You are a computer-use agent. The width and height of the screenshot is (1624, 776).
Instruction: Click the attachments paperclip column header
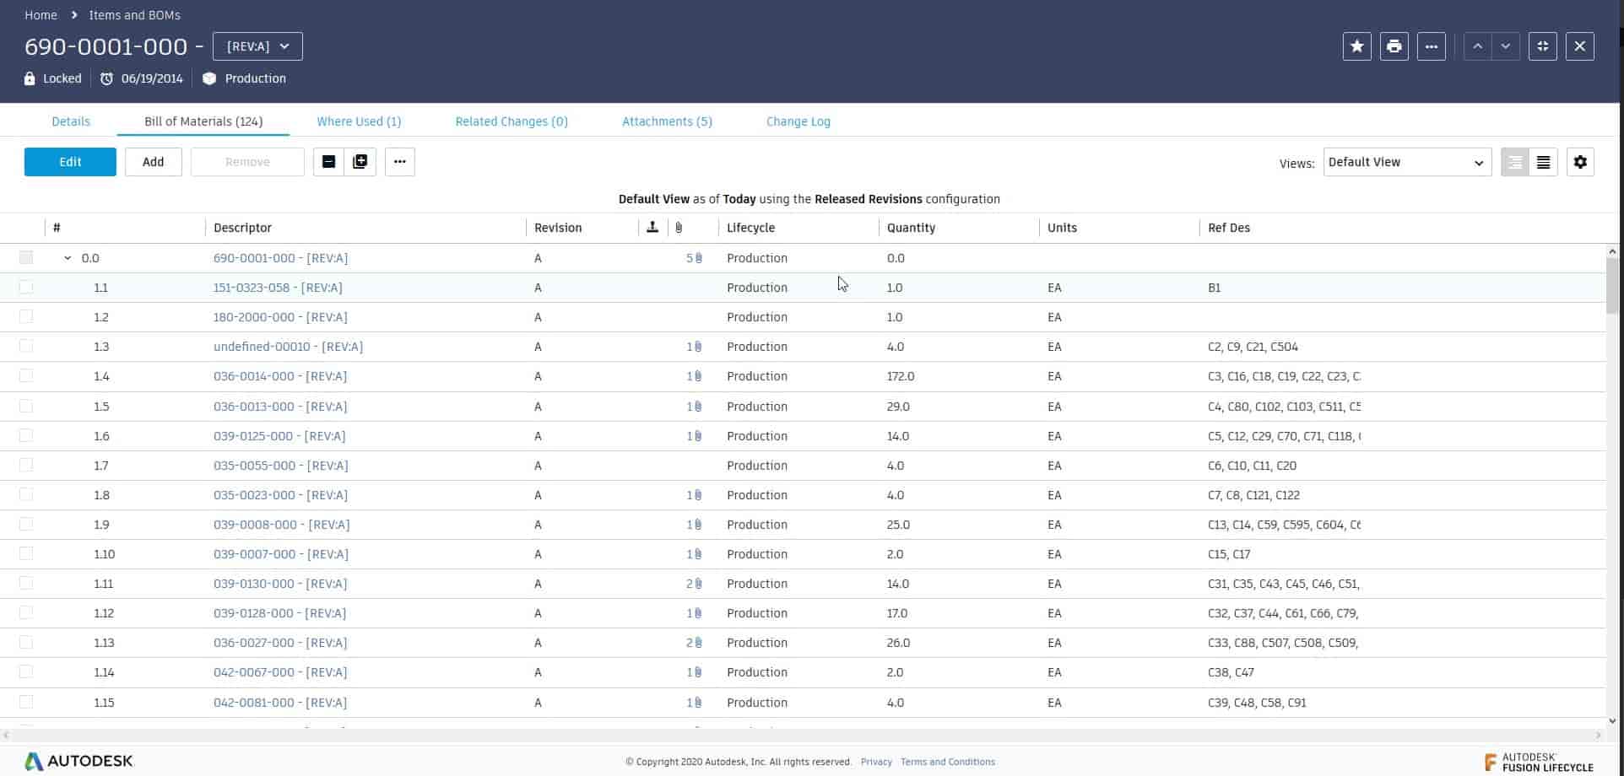(679, 228)
